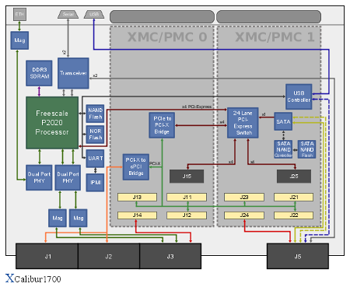
Task: Select the DDR3 SDRAM block
Action: click(39, 73)
